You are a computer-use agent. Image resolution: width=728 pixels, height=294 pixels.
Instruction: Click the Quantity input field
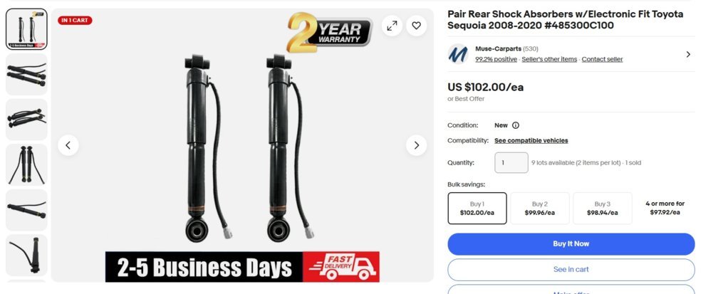(511, 163)
